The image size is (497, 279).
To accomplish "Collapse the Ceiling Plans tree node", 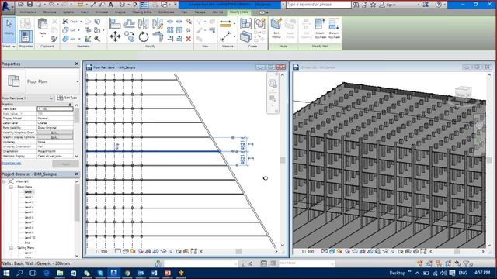I will tap(11, 248).
